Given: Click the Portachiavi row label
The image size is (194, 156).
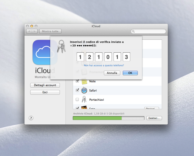Looking at the screenshot, I should (x=97, y=100).
